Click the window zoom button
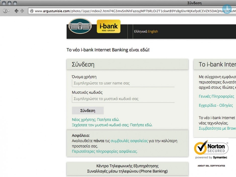236x177 pixels. [15, 3]
